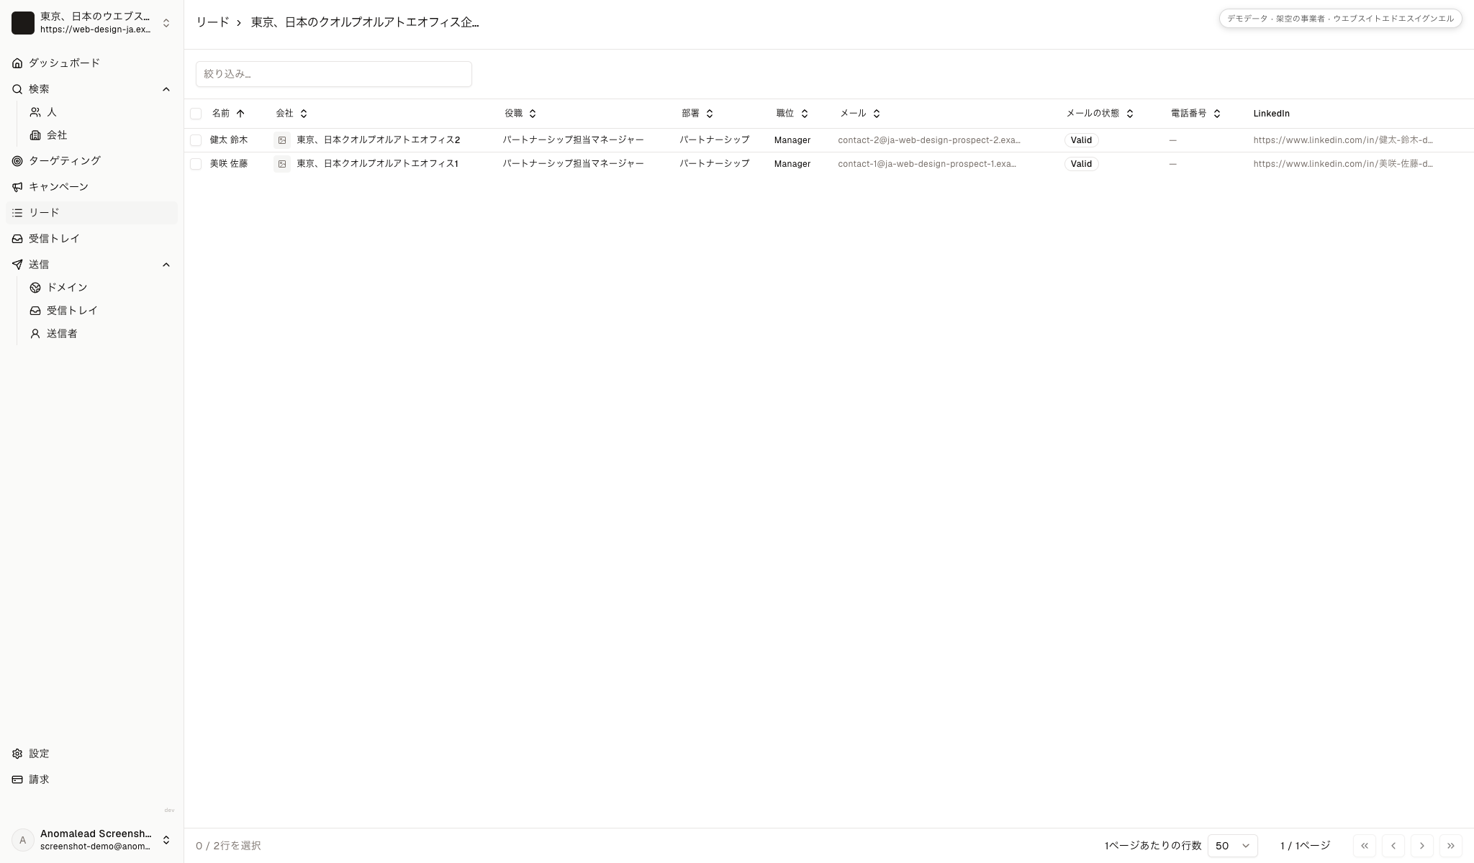Sort by 部署 column
The width and height of the screenshot is (1474, 863).
(698, 114)
